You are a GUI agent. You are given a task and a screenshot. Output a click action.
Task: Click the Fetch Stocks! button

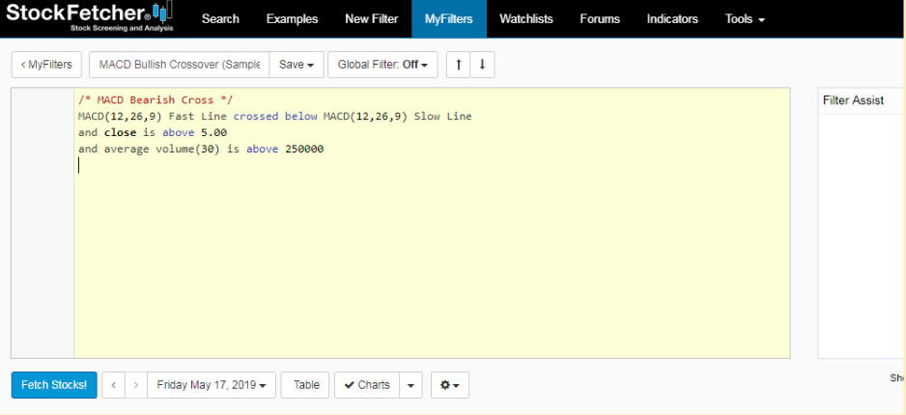click(x=54, y=385)
